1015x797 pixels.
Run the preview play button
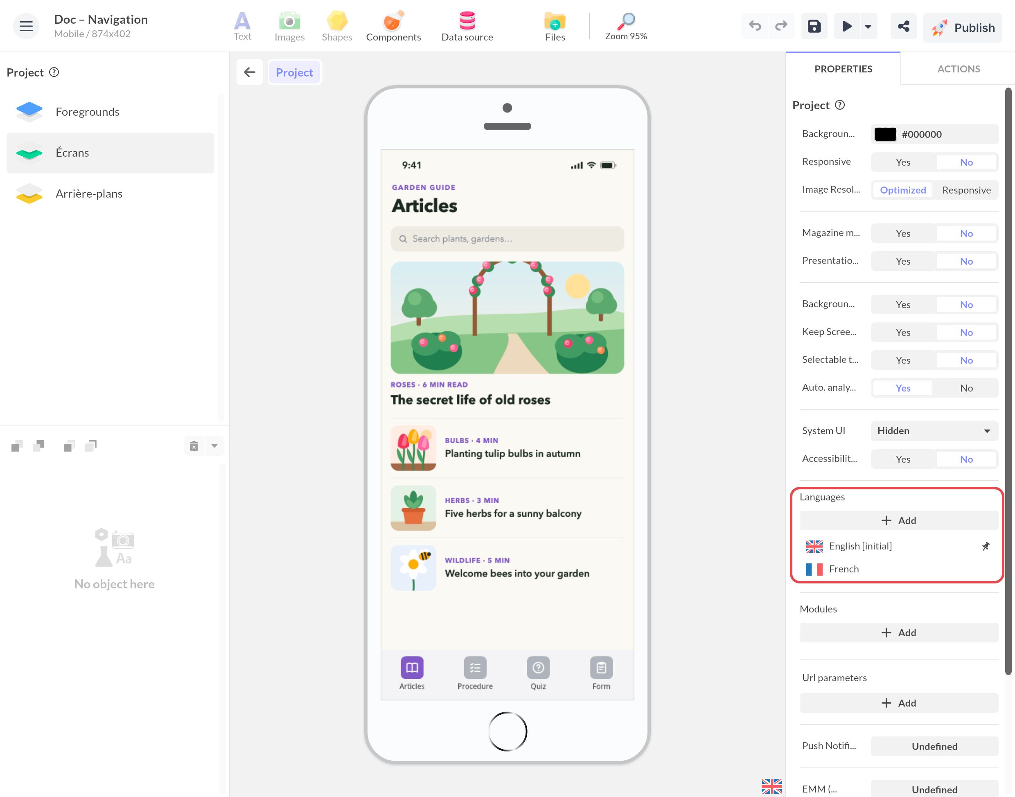click(x=846, y=26)
